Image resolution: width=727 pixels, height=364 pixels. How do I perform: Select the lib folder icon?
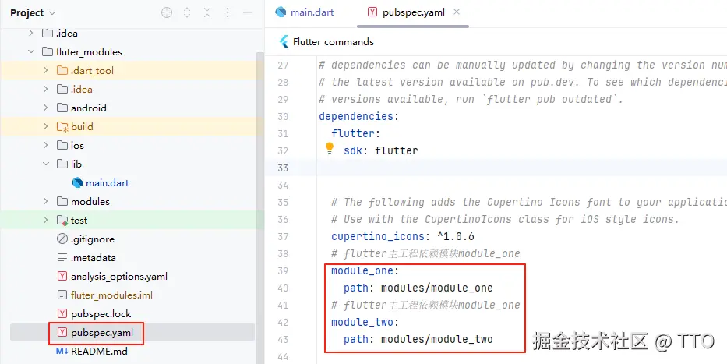62,164
